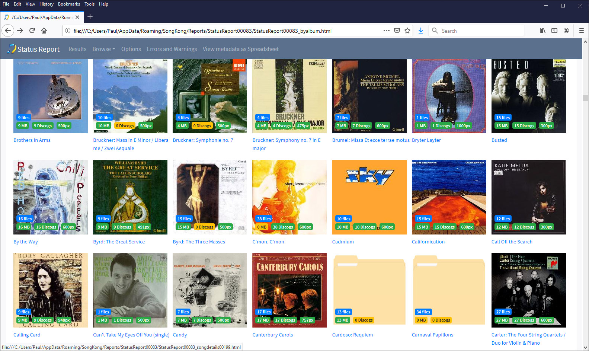This screenshot has height=351, width=589.
Task: Expand the Browse dropdown menu
Action: [x=104, y=49]
